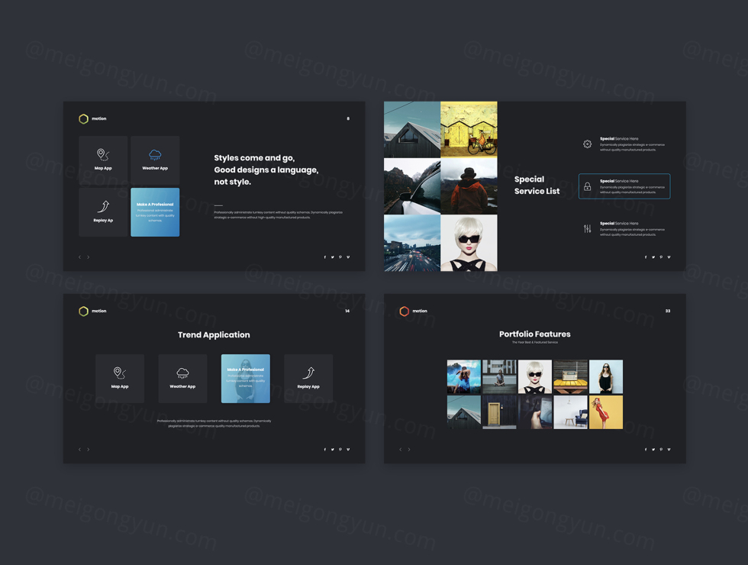Open Facebook icon on Special Service slide
This screenshot has width=748, height=565.
coord(646,257)
